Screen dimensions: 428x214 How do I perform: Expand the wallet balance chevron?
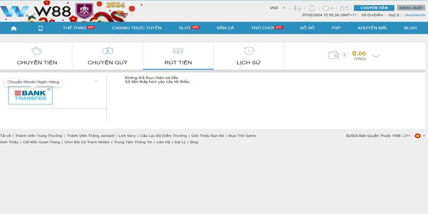click(x=376, y=56)
